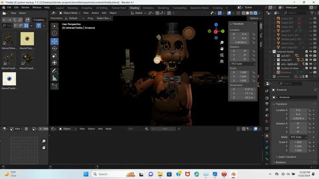Uncheck the tattered freddy collection checkbox
Screen dimensions: 319x179
click(x=307, y=52)
